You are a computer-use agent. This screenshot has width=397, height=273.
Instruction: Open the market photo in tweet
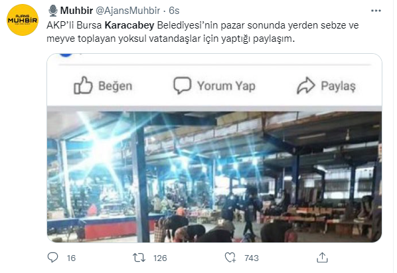214,175
